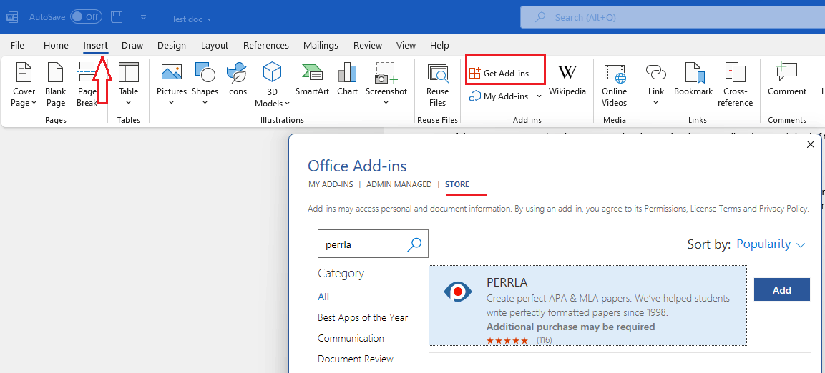This screenshot has height=373, width=825.
Task: Click the Word application icon in title bar
Action: [12, 17]
